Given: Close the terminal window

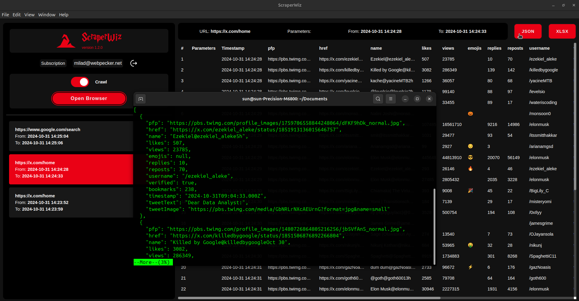Looking at the screenshot, I should point(429,99).
